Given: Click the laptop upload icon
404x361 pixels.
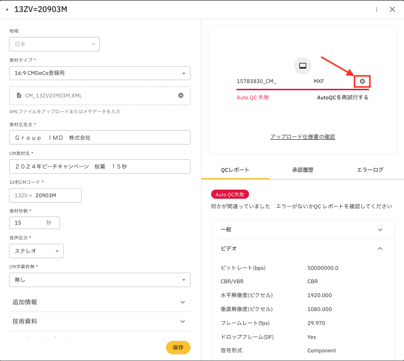Looking at the screenshot, I should (303, 66).
